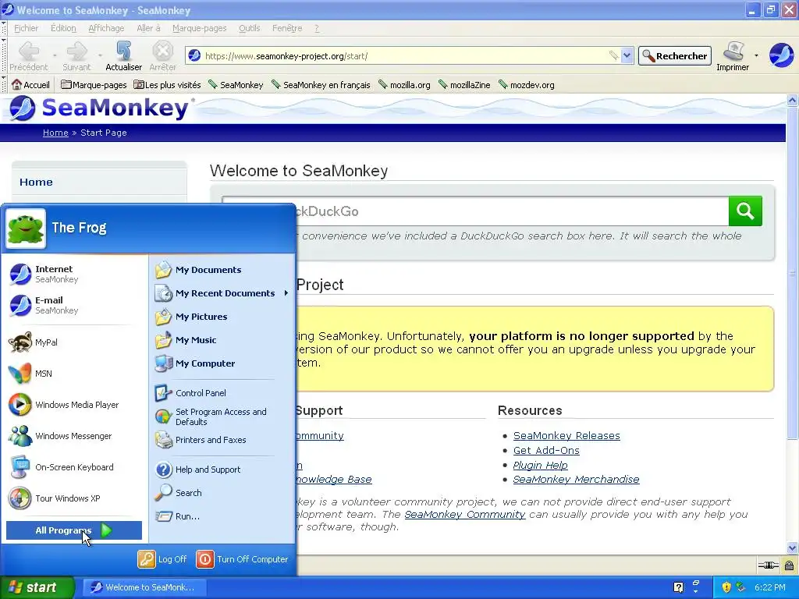Open Suivant history dropdown arrow
This screenshot has height=599, width=799.
[100, 55]
